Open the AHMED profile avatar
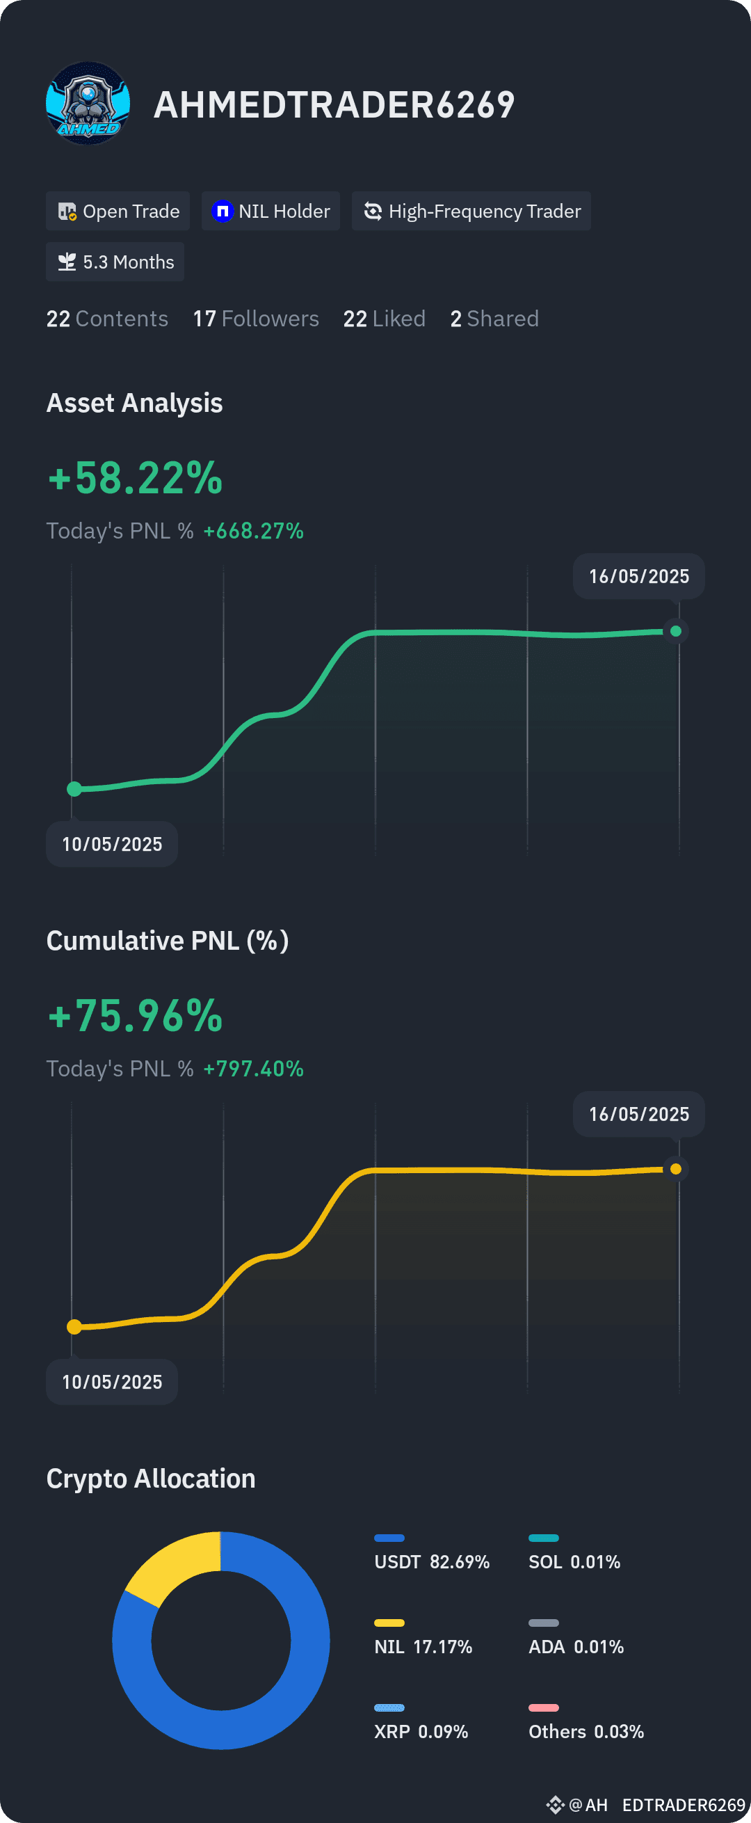This screenshot has width=751, height=1823. click(88, 103)
